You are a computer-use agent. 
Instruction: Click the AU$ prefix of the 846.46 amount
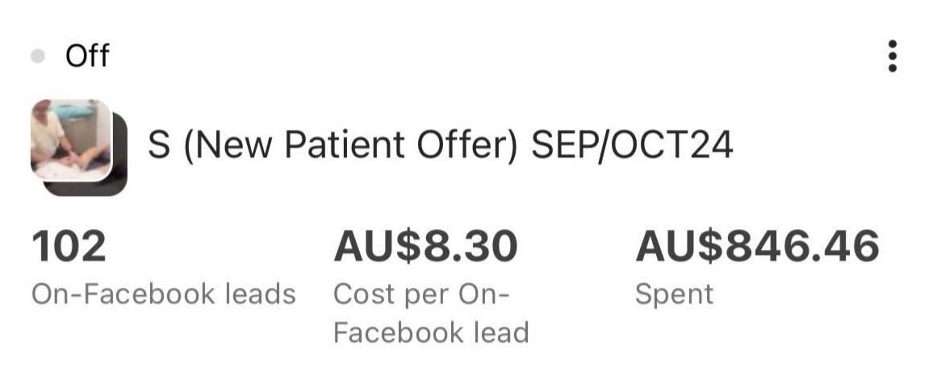coord(680,247)
